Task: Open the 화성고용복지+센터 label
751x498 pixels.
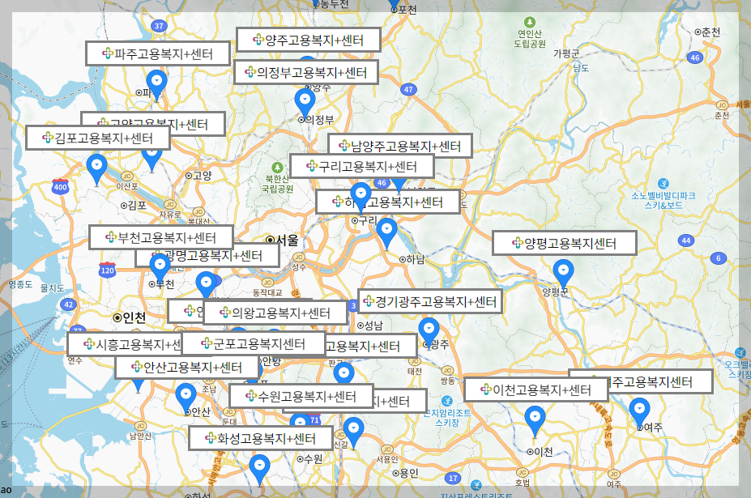Action: (x=261, y=438)
